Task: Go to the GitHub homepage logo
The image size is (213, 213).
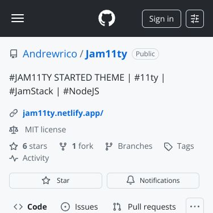Action: point(107,18)
